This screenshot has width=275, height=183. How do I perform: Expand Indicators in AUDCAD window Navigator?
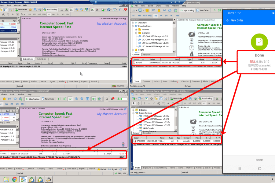click(133, 23)
